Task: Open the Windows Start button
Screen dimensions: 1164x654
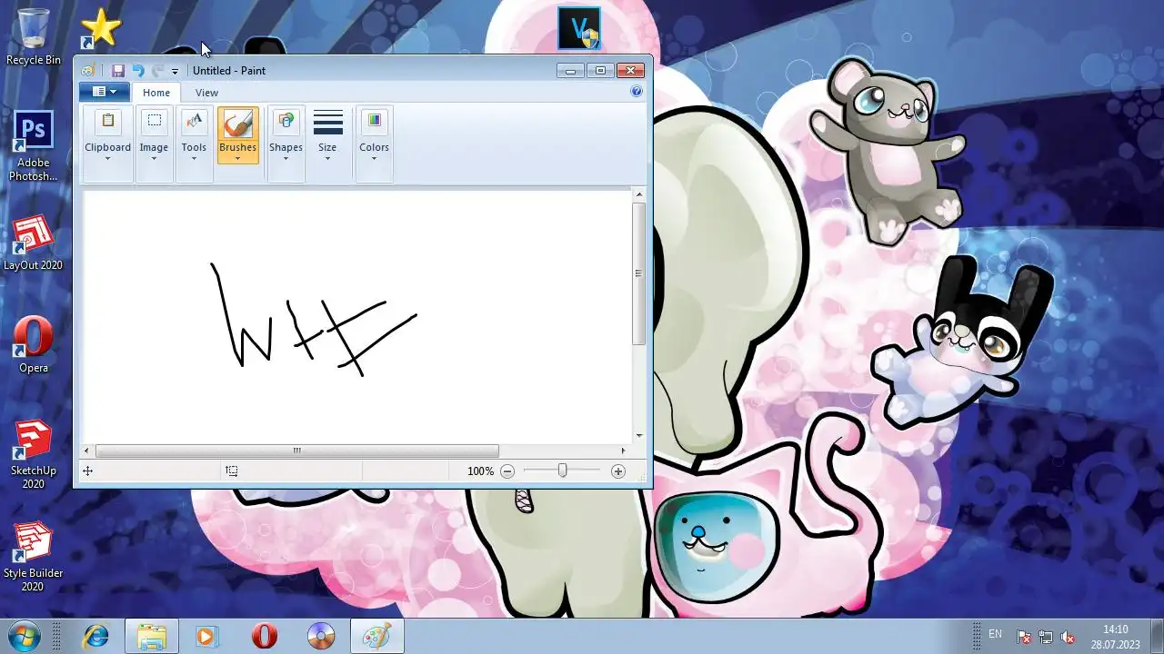Action: pyautogui.click(x=24, y=636)
